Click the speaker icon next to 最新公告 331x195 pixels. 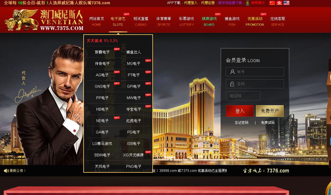point(6,171)
